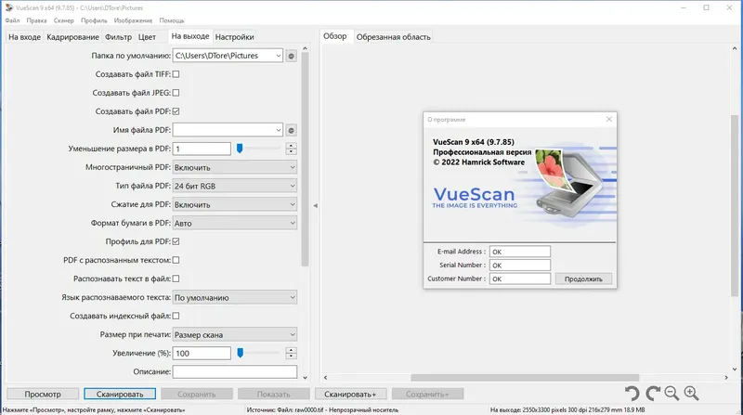
Task: Click the 'Описание' text field
Action: (x=235, y=372)
